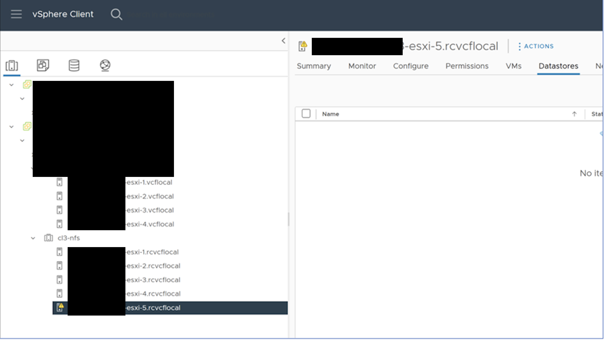This screenshot has width=606, height=342.
Task: Switch to Storage inventory view
Action: pyautogui.click(x=74, y=65)
